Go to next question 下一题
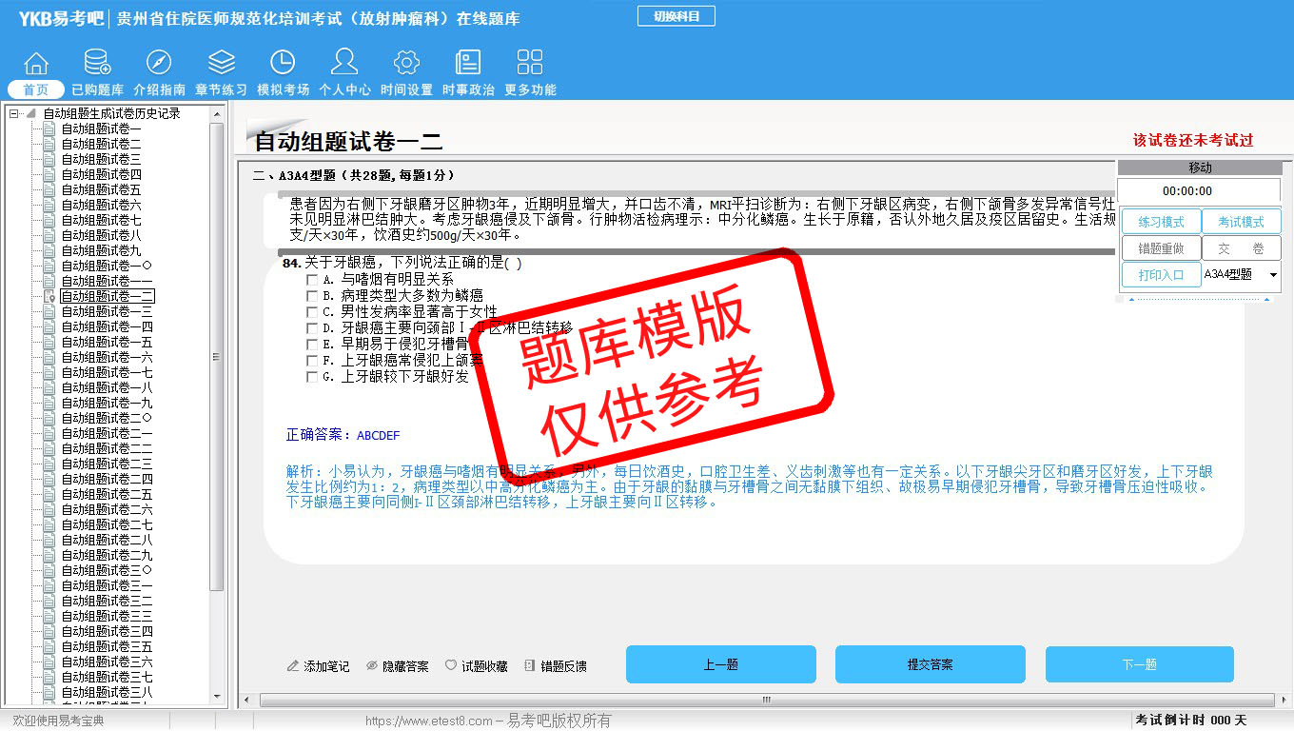1294x731 pixels. [1139, 664]
